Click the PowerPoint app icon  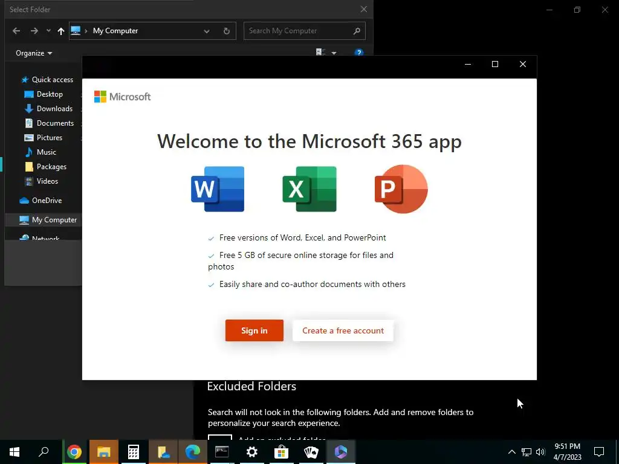pos(401,189)
